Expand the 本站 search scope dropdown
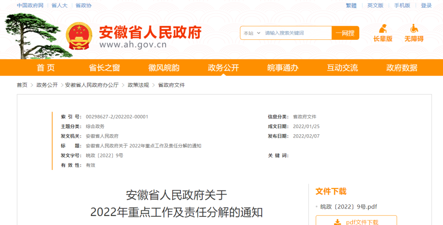This screenshot has height=225, width=443. pos(252,33)
